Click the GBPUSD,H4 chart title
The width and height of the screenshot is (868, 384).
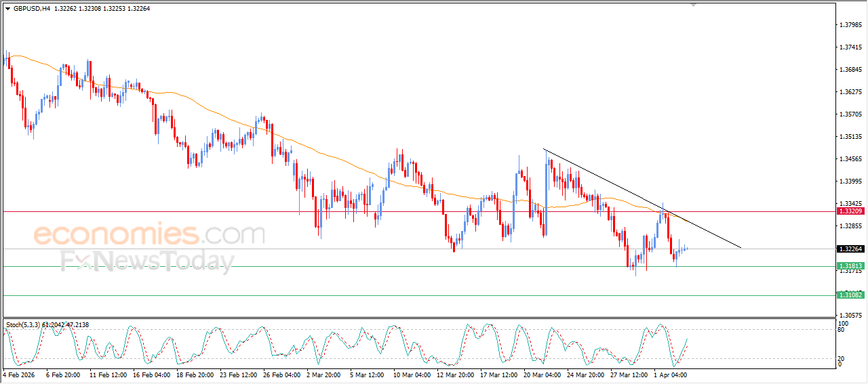click(x=31, y=9)
